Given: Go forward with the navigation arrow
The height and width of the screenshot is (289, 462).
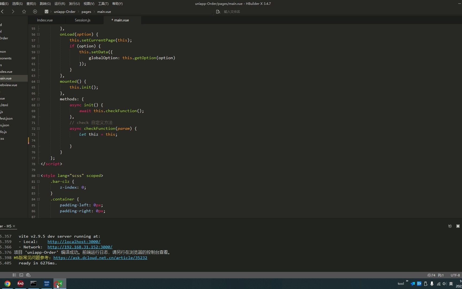Looking at the screenshot, I should 13,12.
